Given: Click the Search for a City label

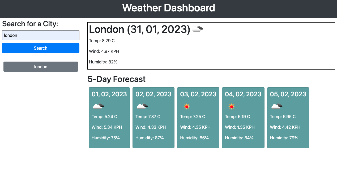Looking at the screenshot, I should (30, 24).
